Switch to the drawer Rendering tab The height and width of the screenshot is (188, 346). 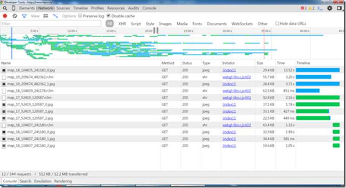63,181
